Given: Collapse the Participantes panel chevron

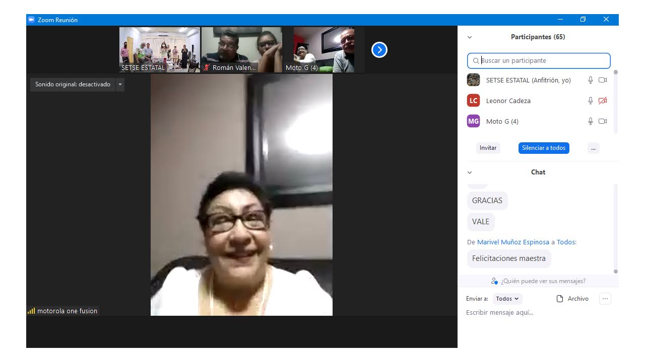Looking at the screenshot, I should 470,37.
